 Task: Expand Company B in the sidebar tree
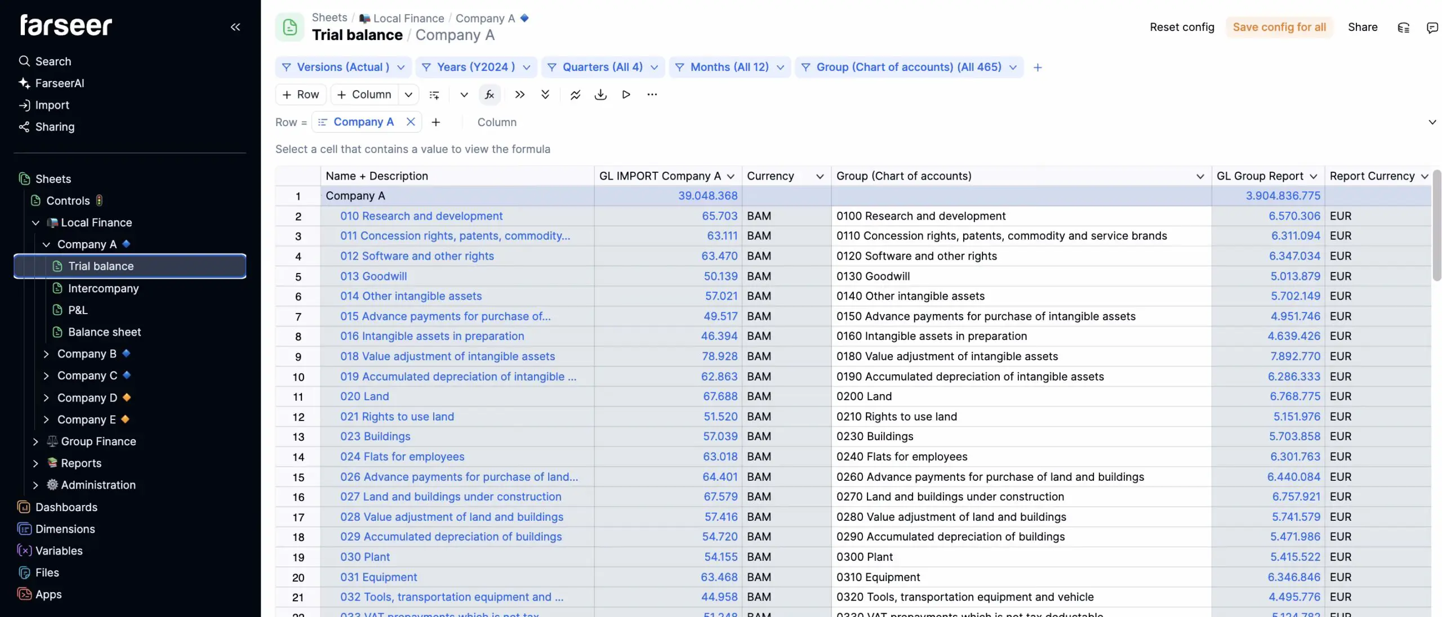46,354
